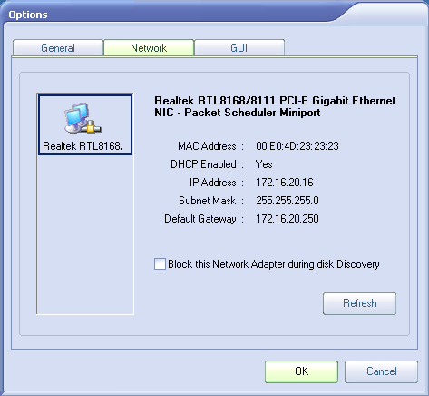This screenshot has height=396, width=429.
Task: Enable Block this Network Adapter checkbox
Action: 160,263
